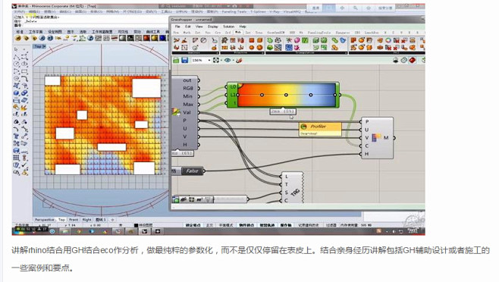Open the Display menu in Grasshopper
499x282 pixels.
213,27
